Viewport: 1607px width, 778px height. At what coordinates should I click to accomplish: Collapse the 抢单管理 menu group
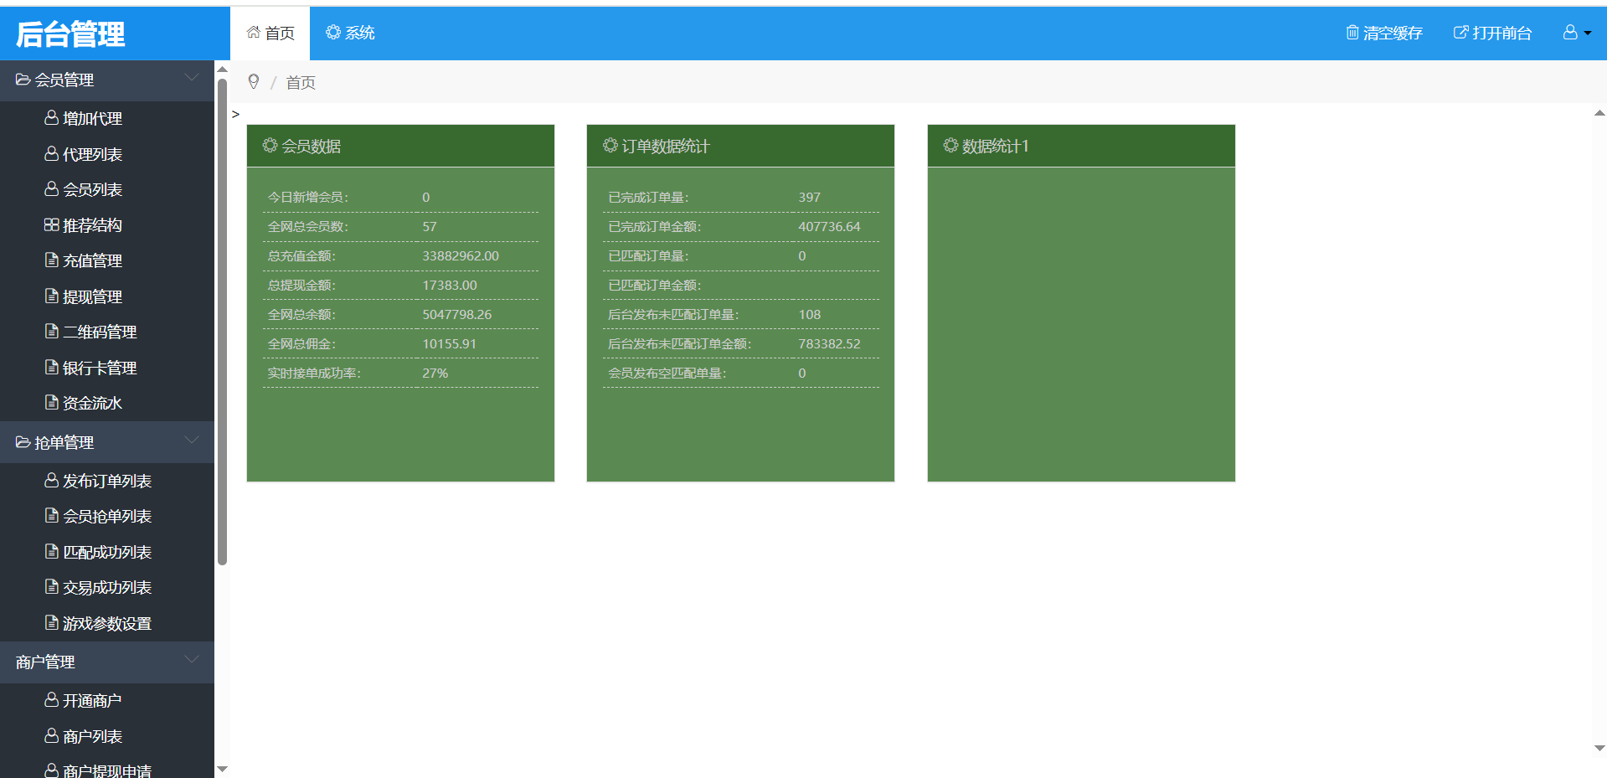[192, 441]
